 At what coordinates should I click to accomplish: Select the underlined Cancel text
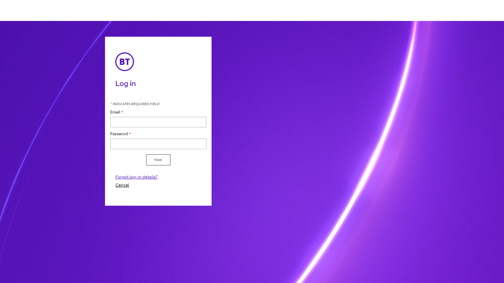click(x=122, y=185)
